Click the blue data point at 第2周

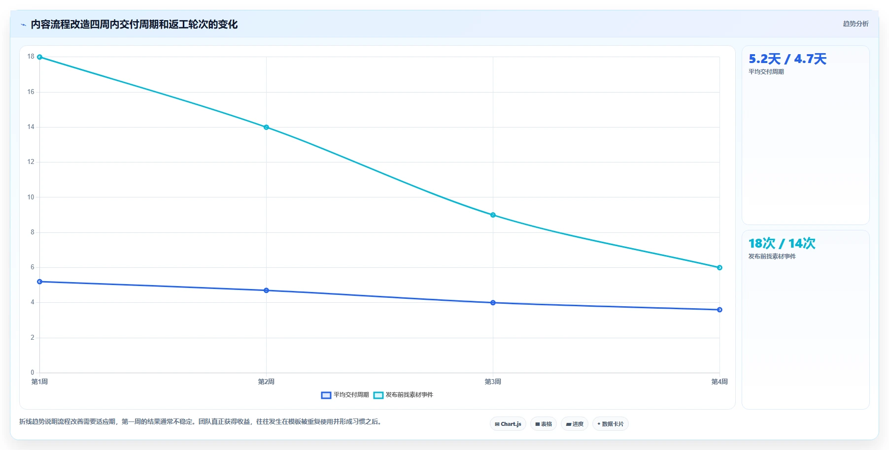pos(266,290)
